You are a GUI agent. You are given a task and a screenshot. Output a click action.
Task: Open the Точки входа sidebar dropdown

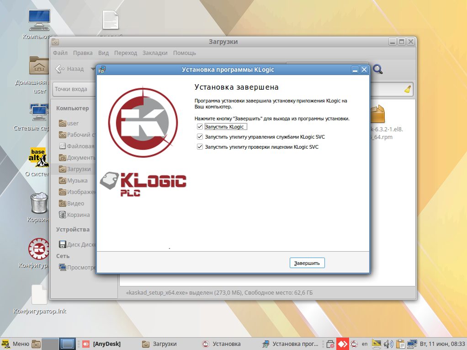(x=74, y=89)
